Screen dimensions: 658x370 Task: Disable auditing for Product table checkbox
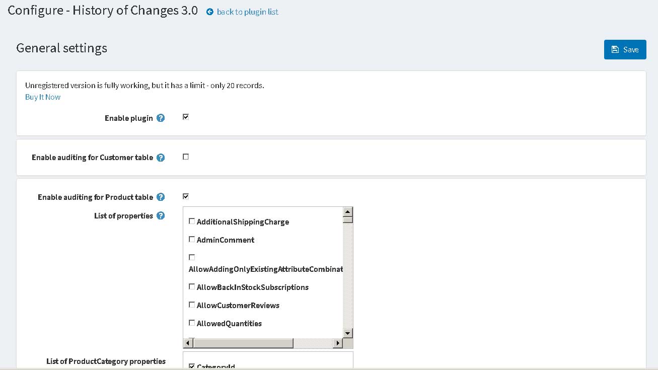(x=186, y=196)
